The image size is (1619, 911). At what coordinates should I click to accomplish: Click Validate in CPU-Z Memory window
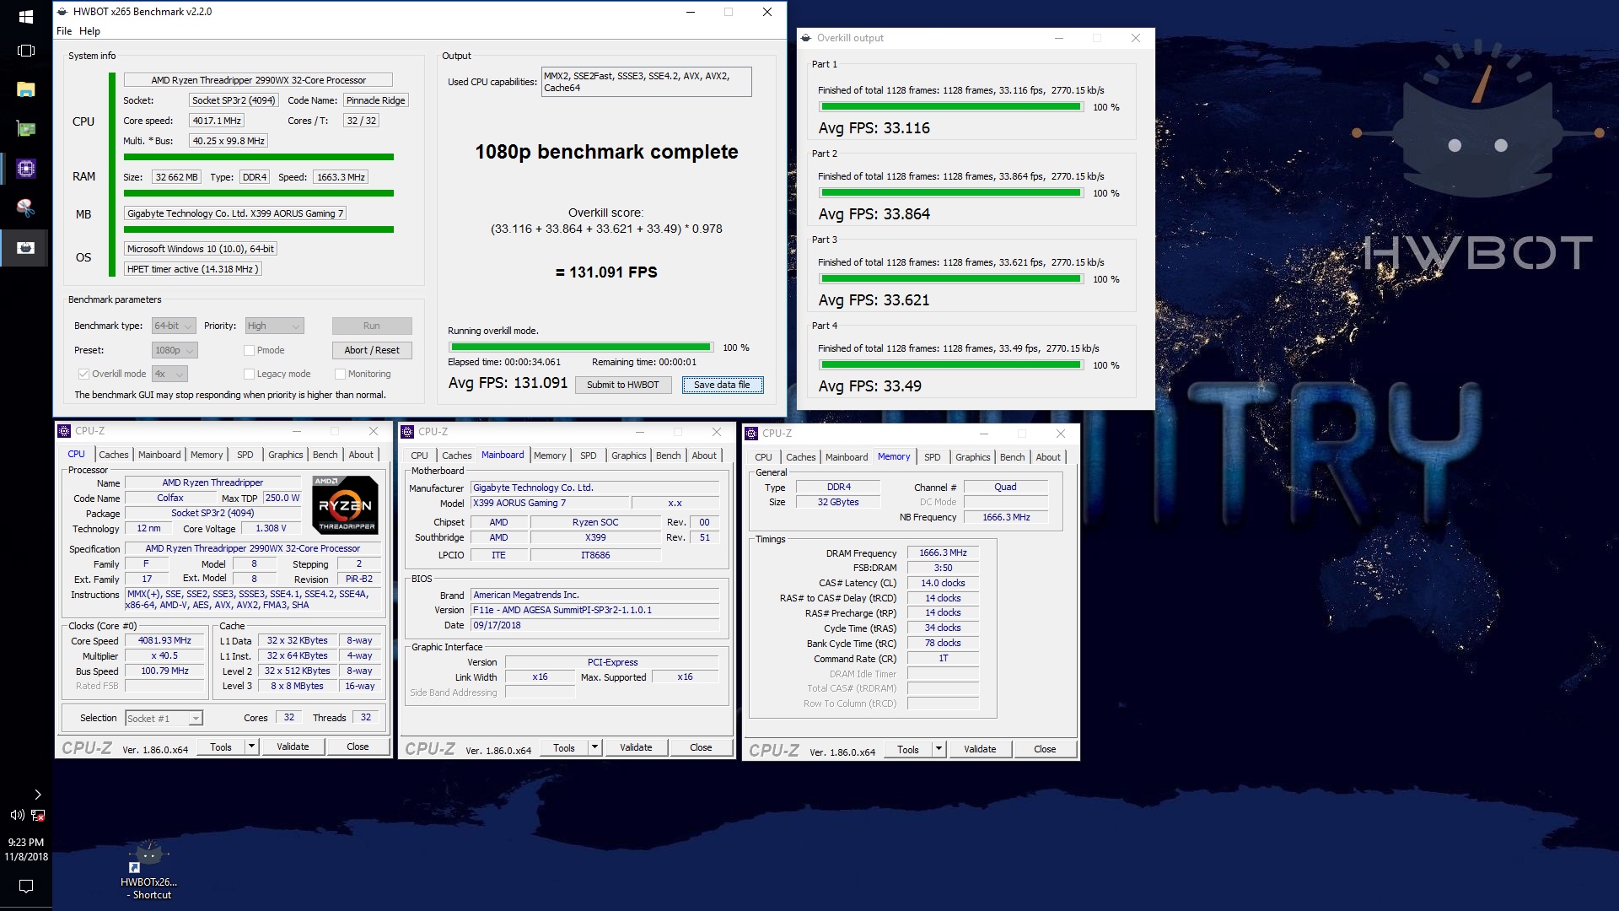pyautogui.click(x=980, y=749)
